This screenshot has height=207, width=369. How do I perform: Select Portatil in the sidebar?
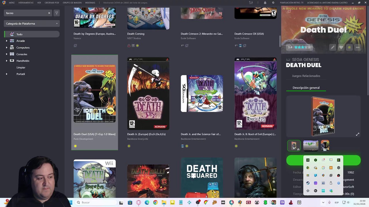[20, 74]
